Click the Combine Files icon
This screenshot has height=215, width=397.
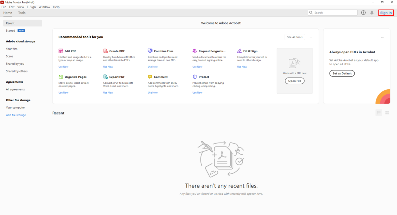coord(150,51)
